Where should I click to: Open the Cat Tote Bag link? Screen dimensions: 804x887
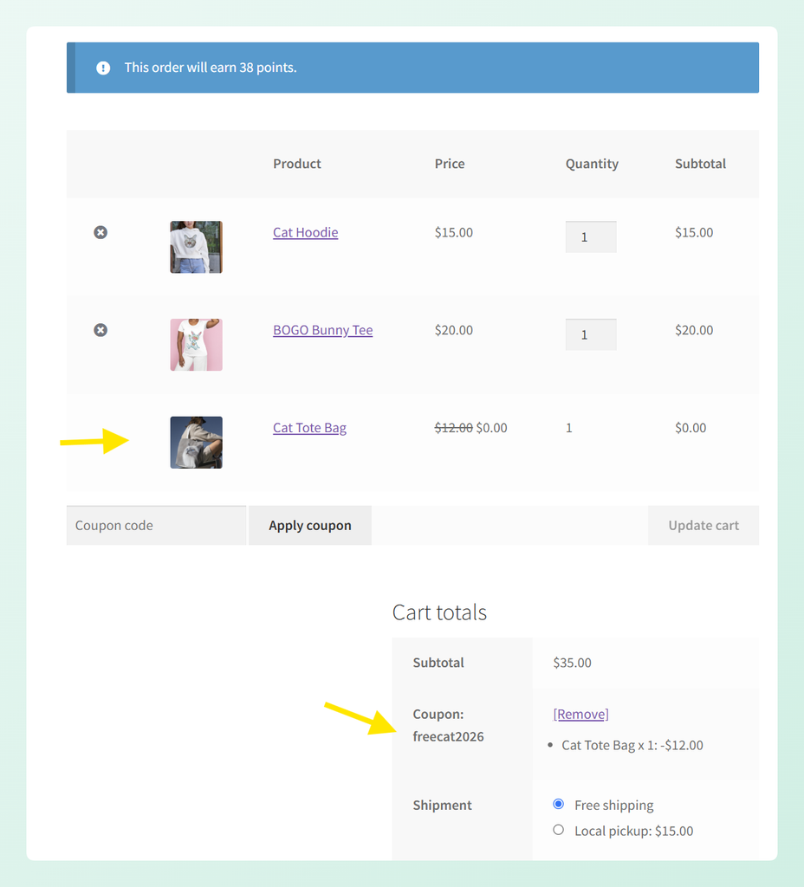coord(309,428)
